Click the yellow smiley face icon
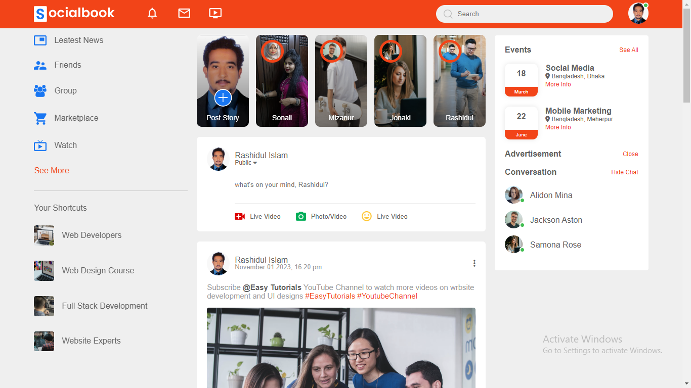The height and width of the screenshot is (388, 691). click(367, 216)
